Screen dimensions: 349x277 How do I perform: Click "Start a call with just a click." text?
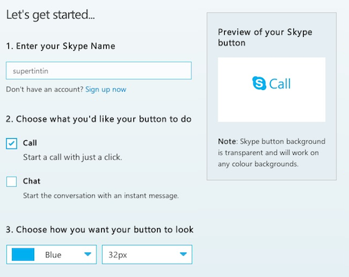tap(73, 158)
